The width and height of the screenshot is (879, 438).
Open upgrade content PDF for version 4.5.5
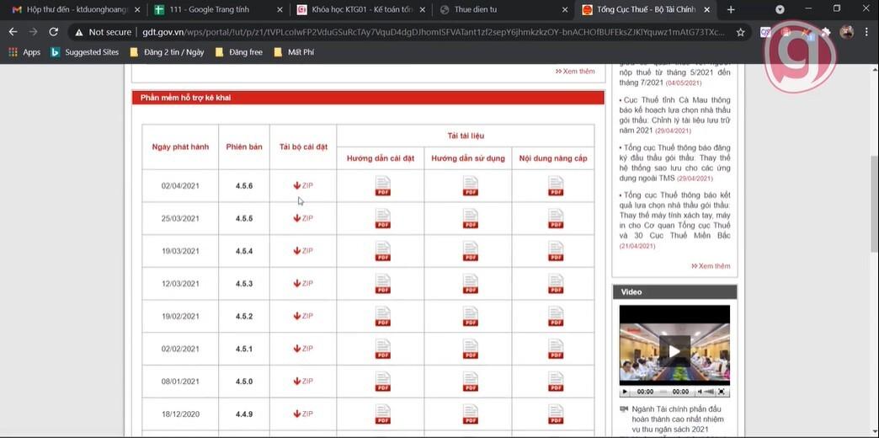[556, 218]
